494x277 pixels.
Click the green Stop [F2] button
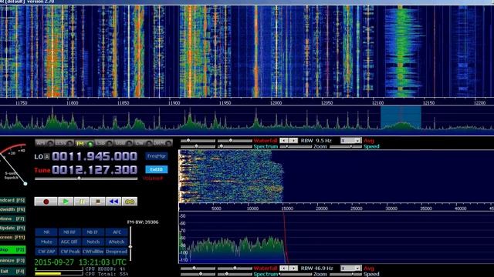coord(12,250)
